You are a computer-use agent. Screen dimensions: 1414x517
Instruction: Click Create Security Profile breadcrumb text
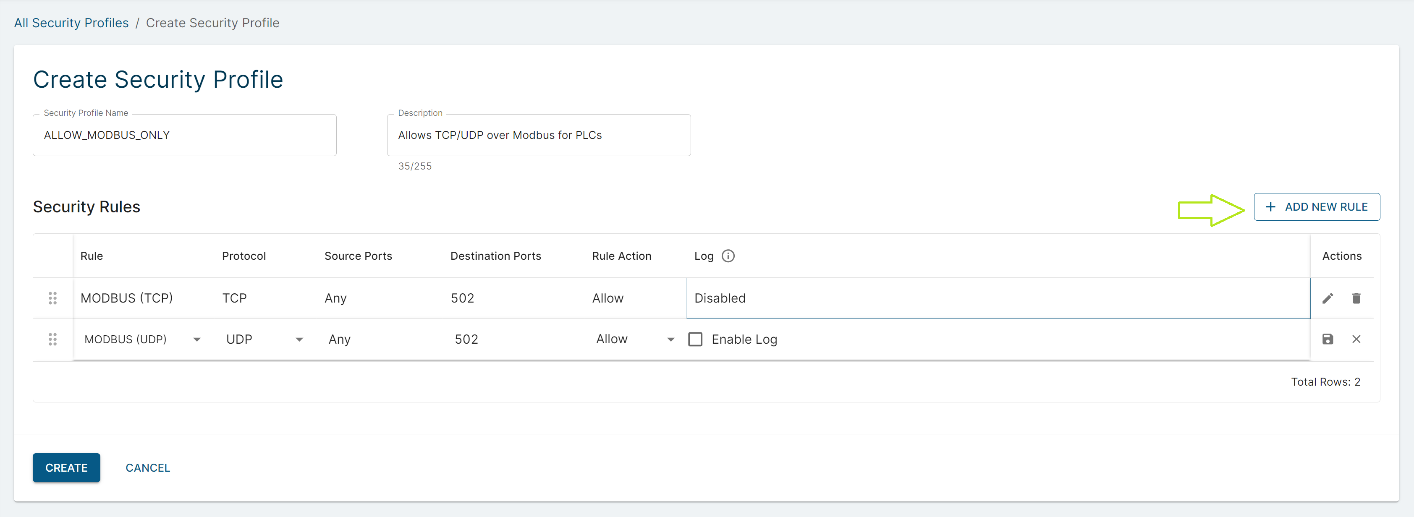tap(212, 23)
